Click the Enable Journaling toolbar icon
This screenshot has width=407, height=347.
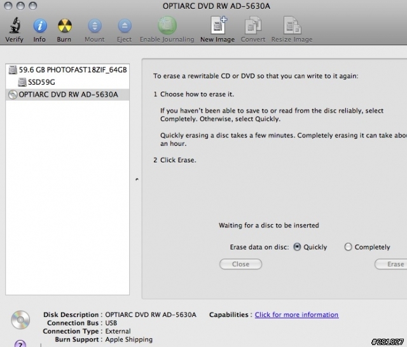pyautogui.click(x=167, y=25)
